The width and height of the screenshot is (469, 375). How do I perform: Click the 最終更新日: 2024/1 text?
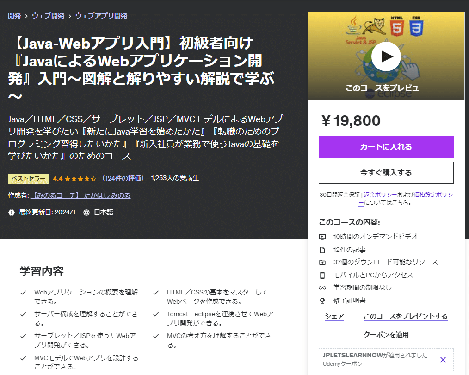(47, 212)
